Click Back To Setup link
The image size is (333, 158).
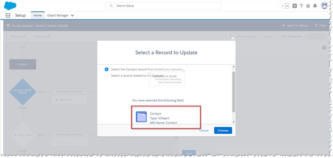(x=295, y=25)
